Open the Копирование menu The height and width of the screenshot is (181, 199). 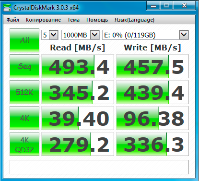tap(43, 20)
